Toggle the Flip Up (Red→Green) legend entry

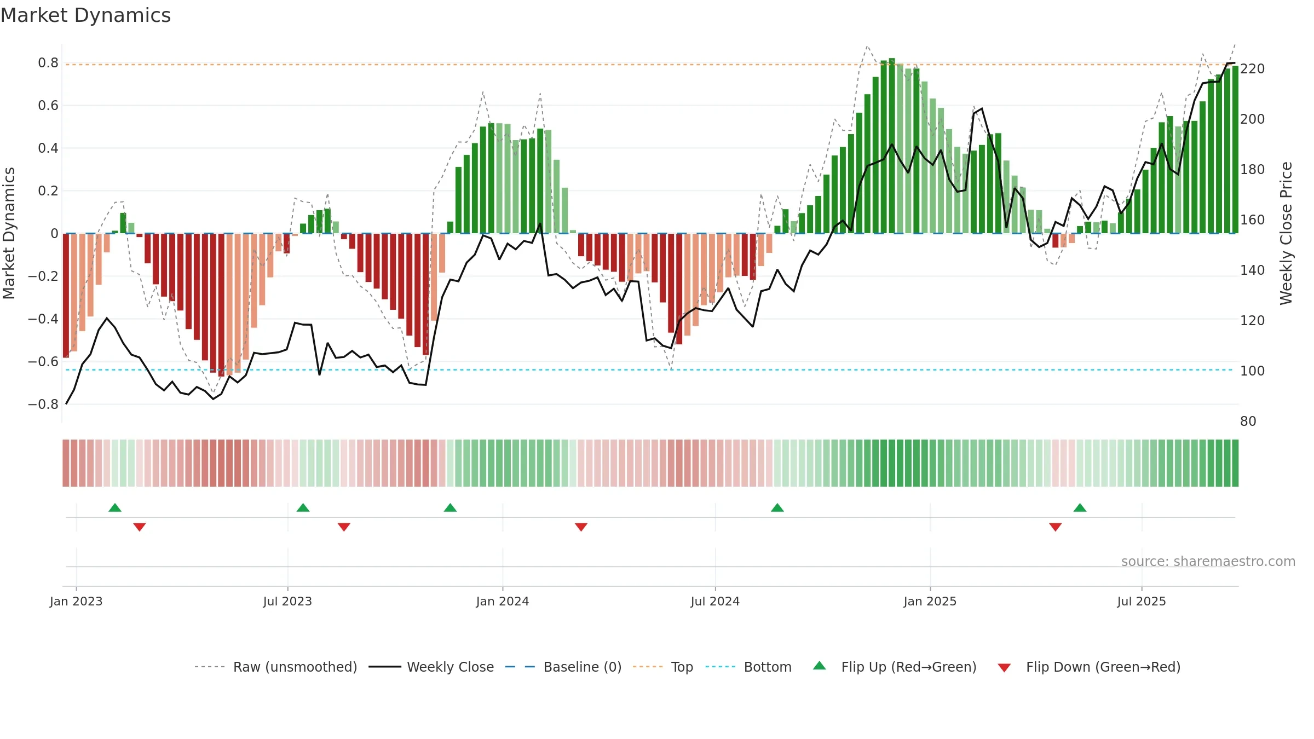[x=895, y=667]
